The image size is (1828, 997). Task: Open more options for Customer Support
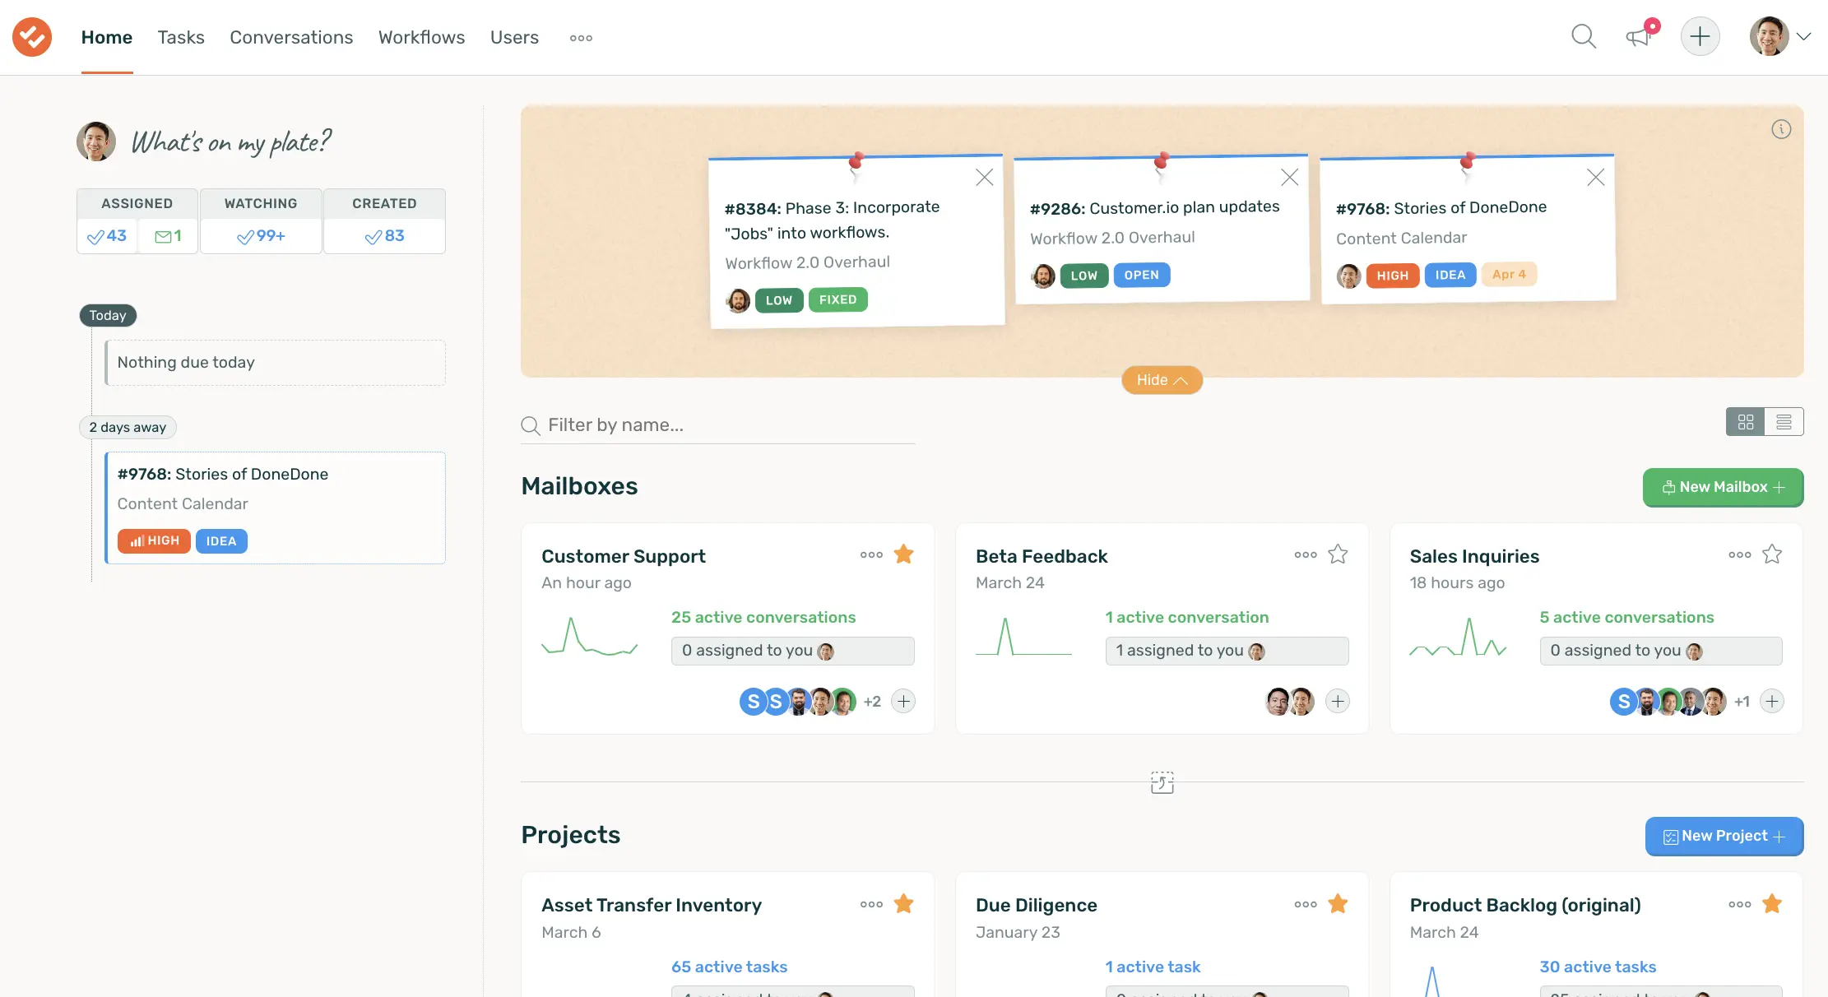[871, 555]
